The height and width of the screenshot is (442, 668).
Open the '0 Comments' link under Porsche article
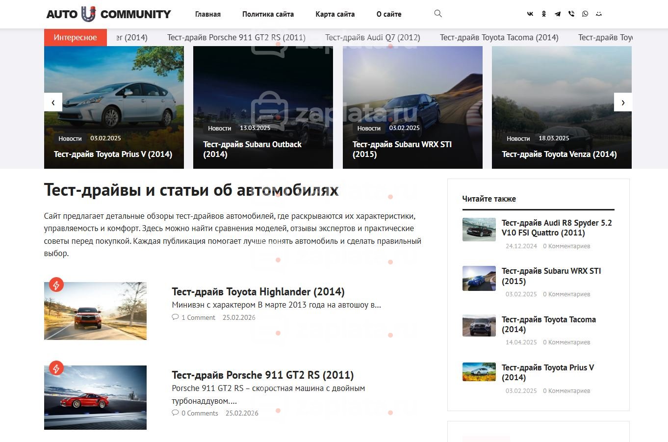(200, 413)
